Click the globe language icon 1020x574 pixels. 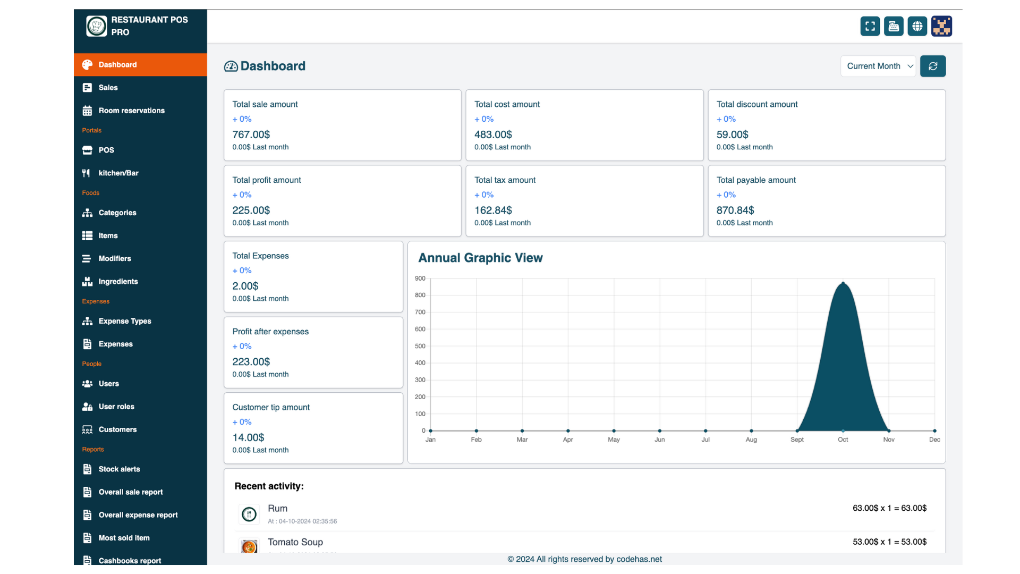[917, 26]
